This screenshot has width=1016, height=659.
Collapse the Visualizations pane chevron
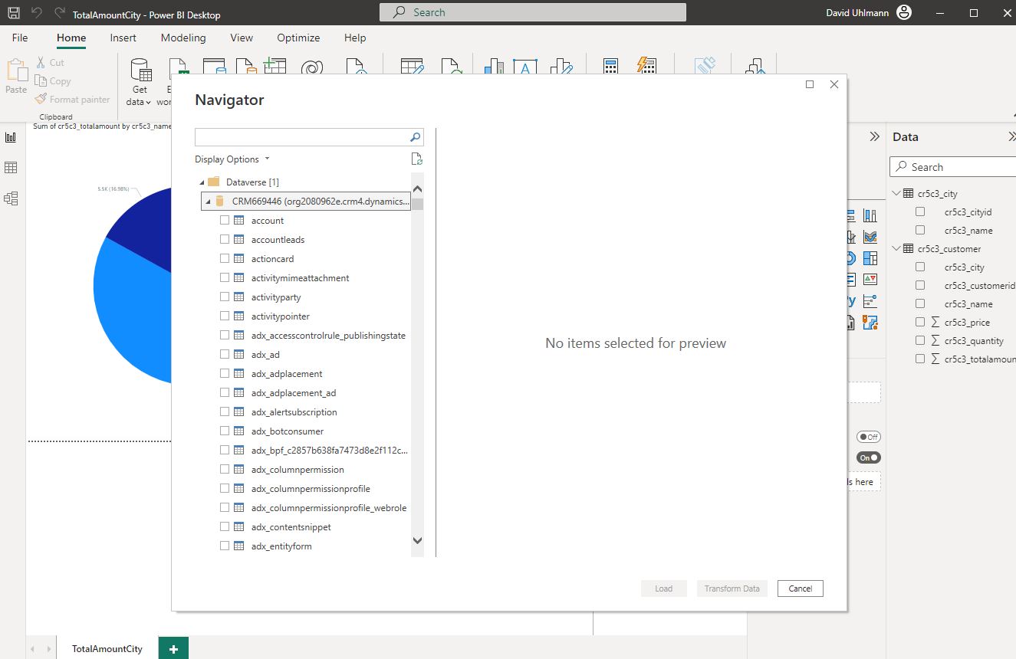(x=874, y=136)
